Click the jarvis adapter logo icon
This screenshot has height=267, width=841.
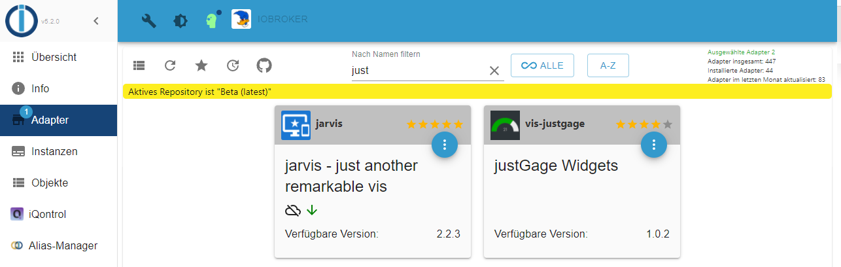coord(296,125)
